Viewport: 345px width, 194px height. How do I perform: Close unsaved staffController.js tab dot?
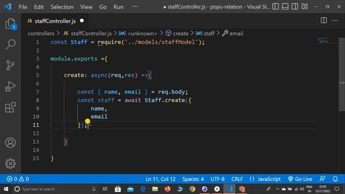[82, 20]
